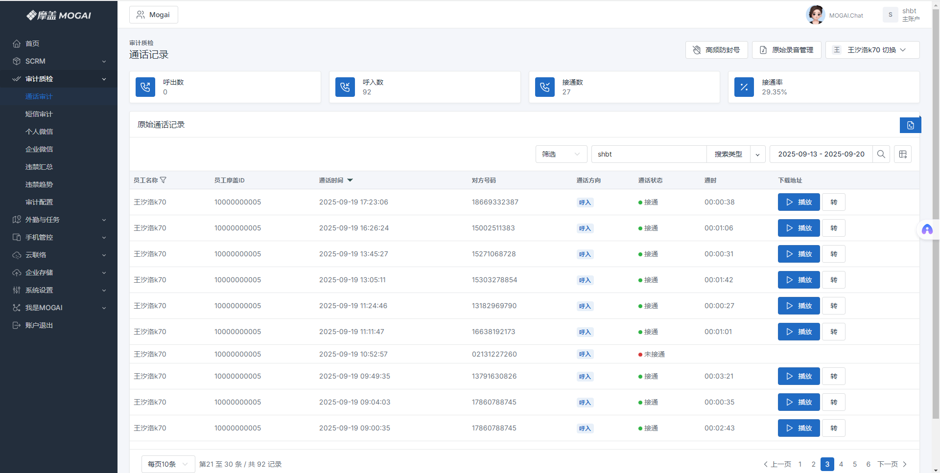Screen dimensions: 940x473
Task: Click the search magnifier icon
Action: tap(881, 154)
